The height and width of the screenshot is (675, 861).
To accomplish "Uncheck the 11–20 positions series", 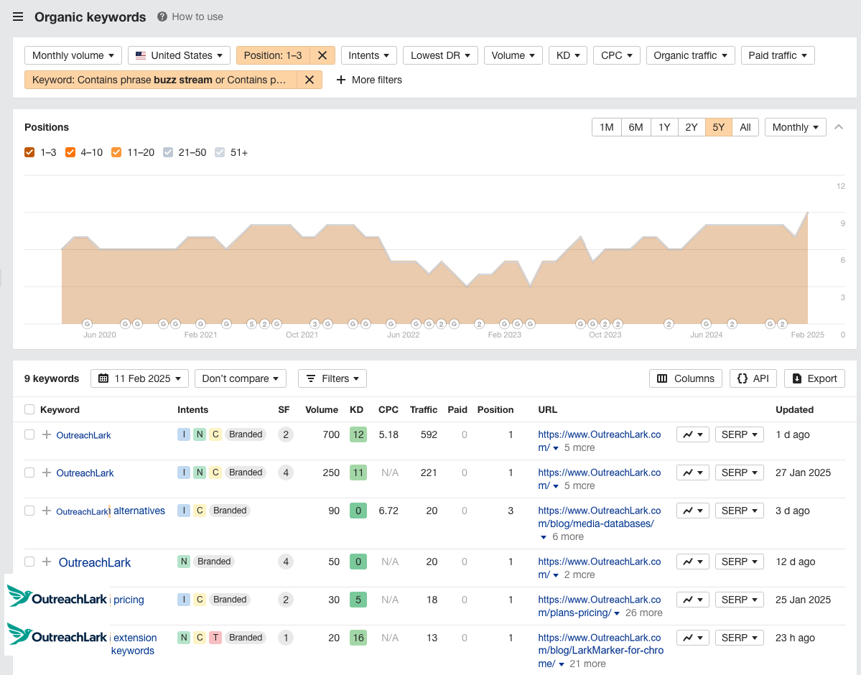I will pos(116,152).
